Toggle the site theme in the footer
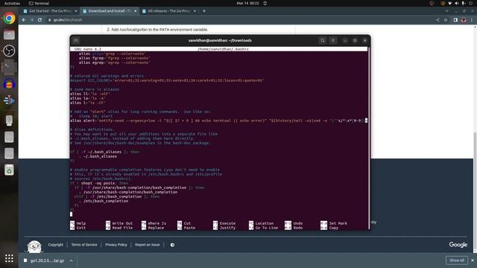The width and height of the screenshot is (477, 268). tap(172, 245)
